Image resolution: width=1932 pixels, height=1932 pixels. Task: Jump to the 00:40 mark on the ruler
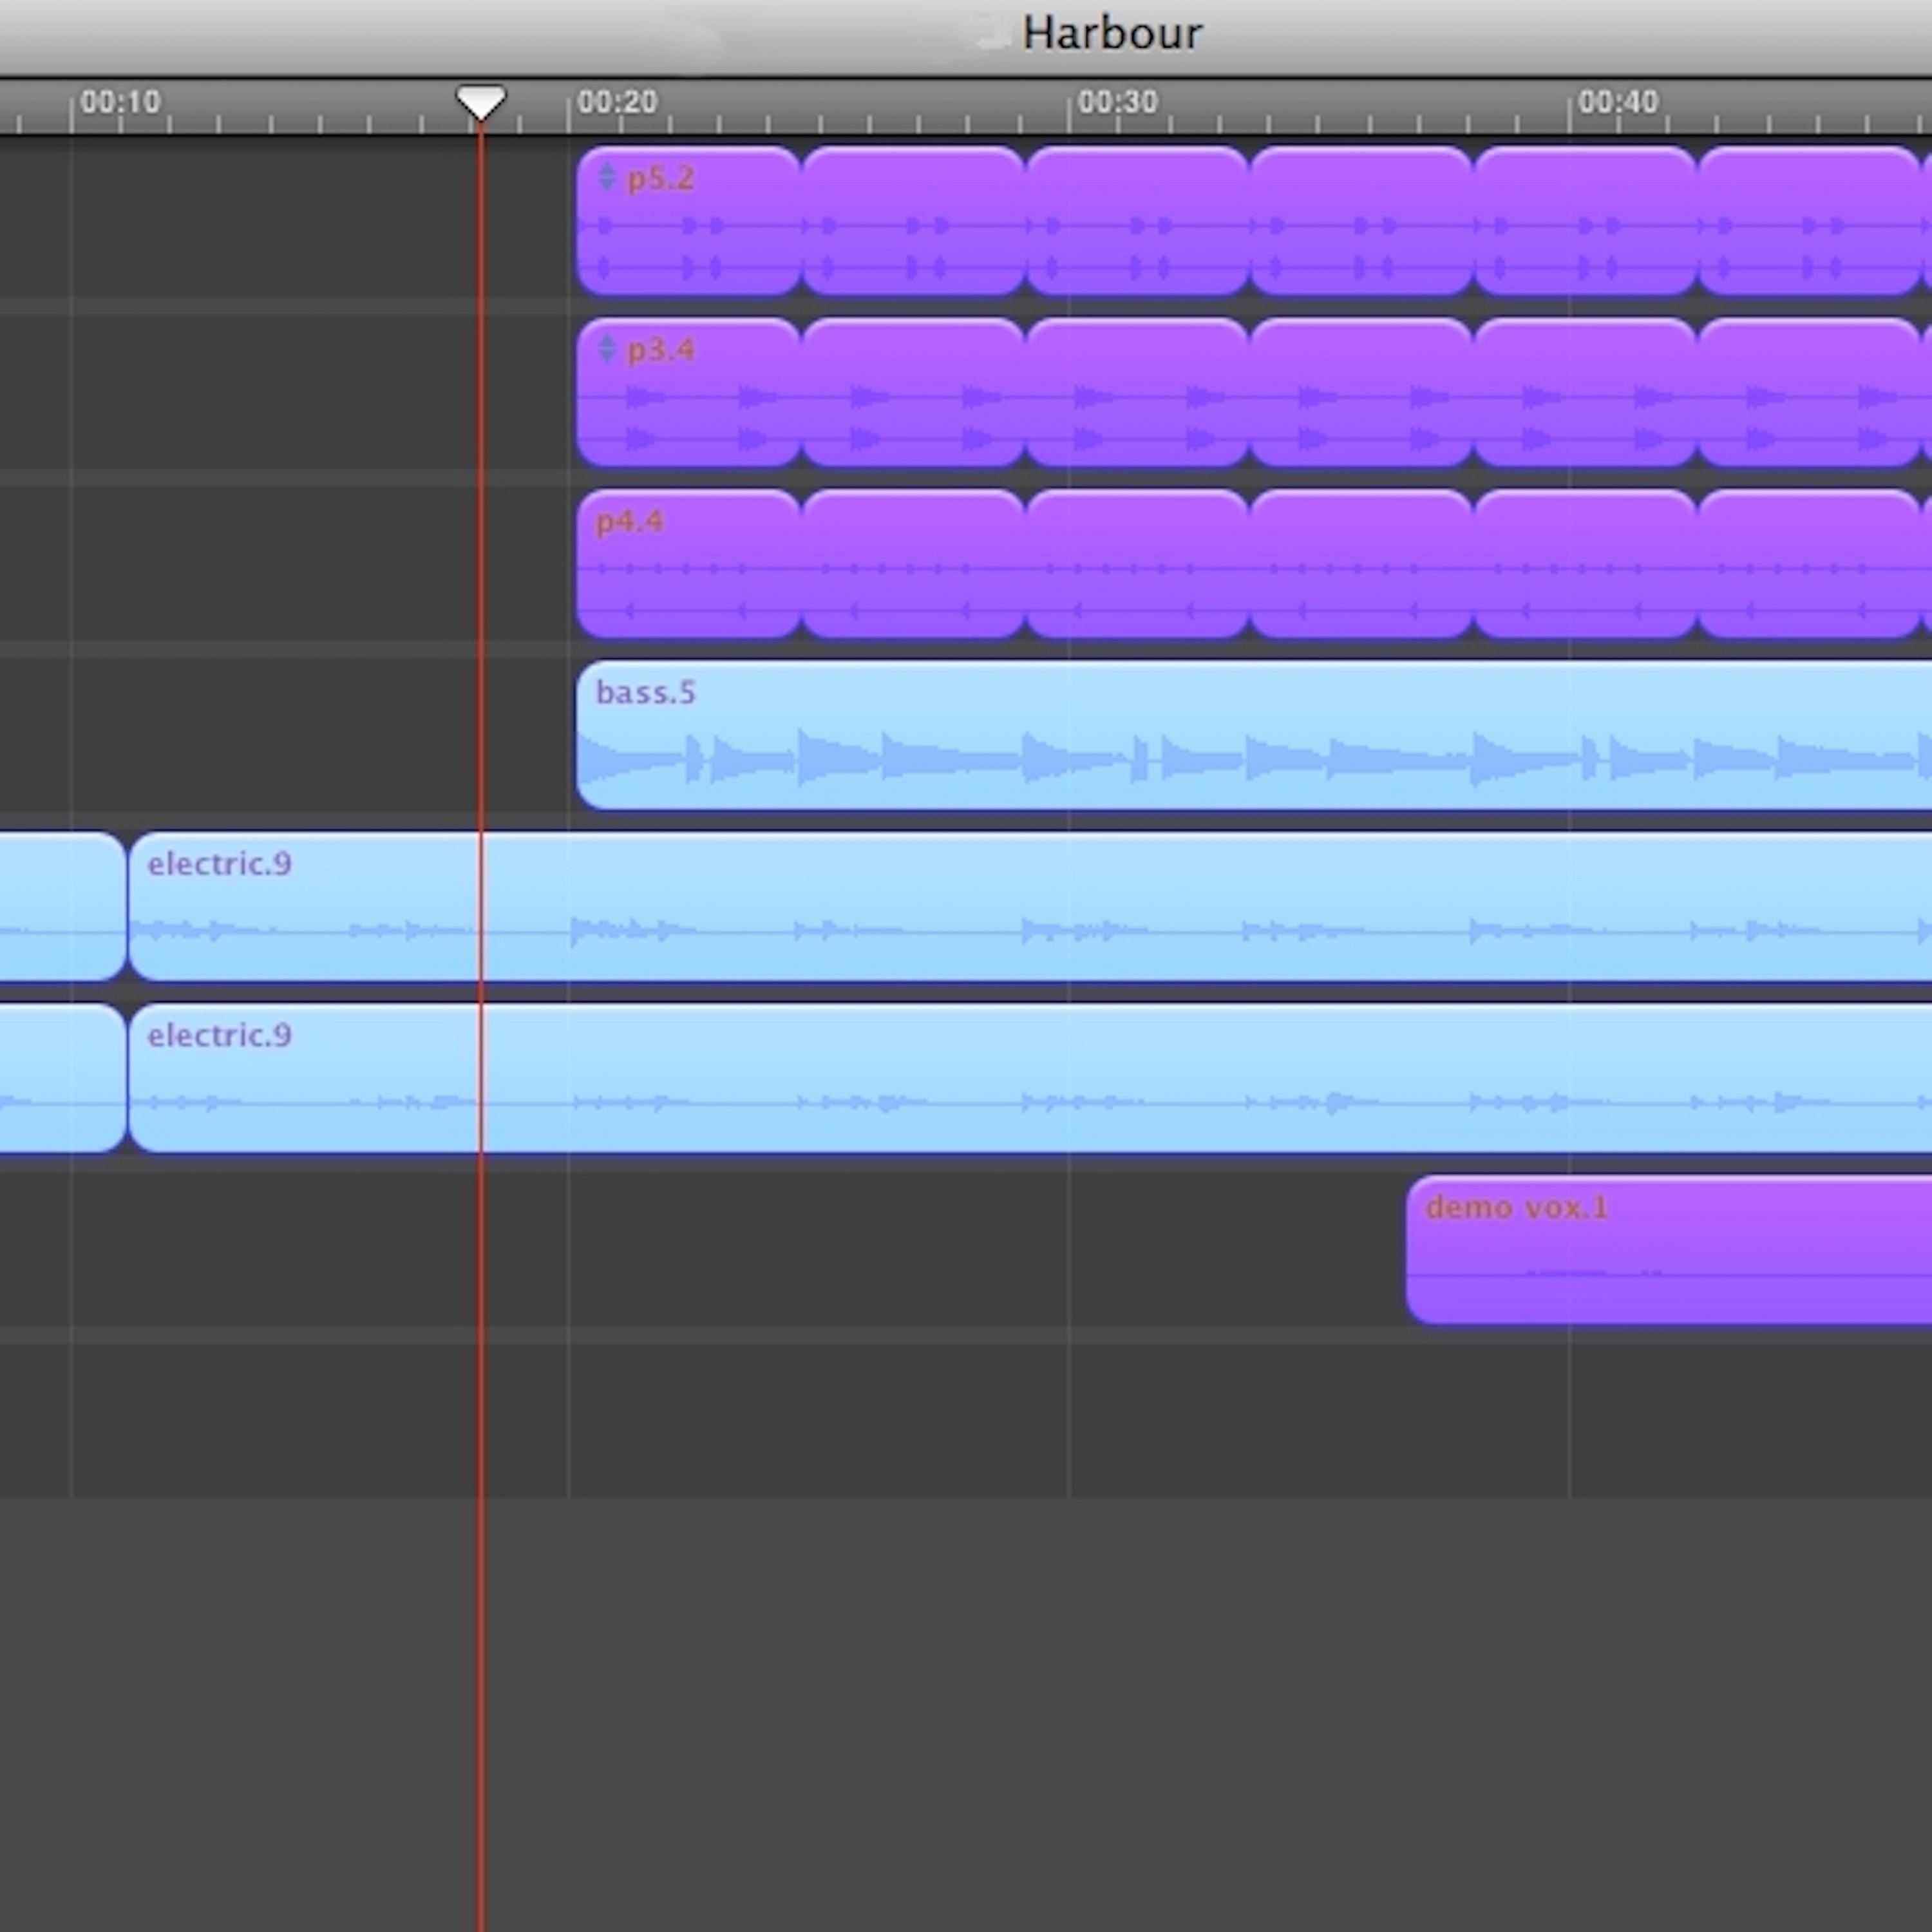pos(1618,102)
